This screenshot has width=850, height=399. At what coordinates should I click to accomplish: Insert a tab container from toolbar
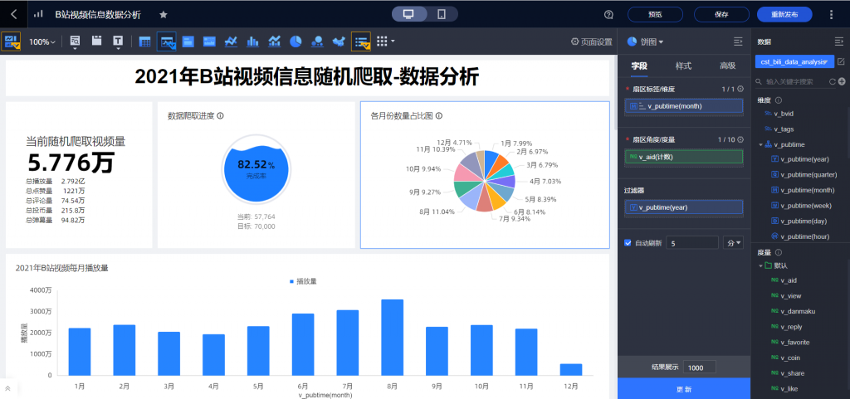(x=96, y=41)
